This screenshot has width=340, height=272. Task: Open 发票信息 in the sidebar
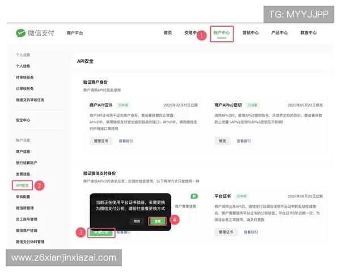coord(23,174)
